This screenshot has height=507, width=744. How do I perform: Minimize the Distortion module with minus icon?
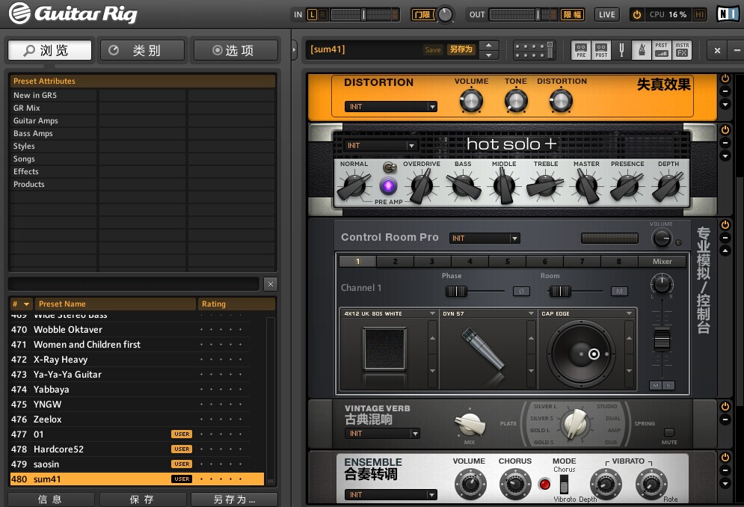[725, 91]
